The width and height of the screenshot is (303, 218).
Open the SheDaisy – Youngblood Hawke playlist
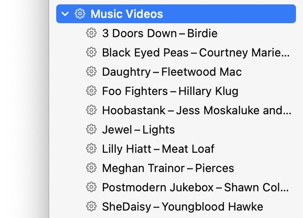(x=182, y=207)
